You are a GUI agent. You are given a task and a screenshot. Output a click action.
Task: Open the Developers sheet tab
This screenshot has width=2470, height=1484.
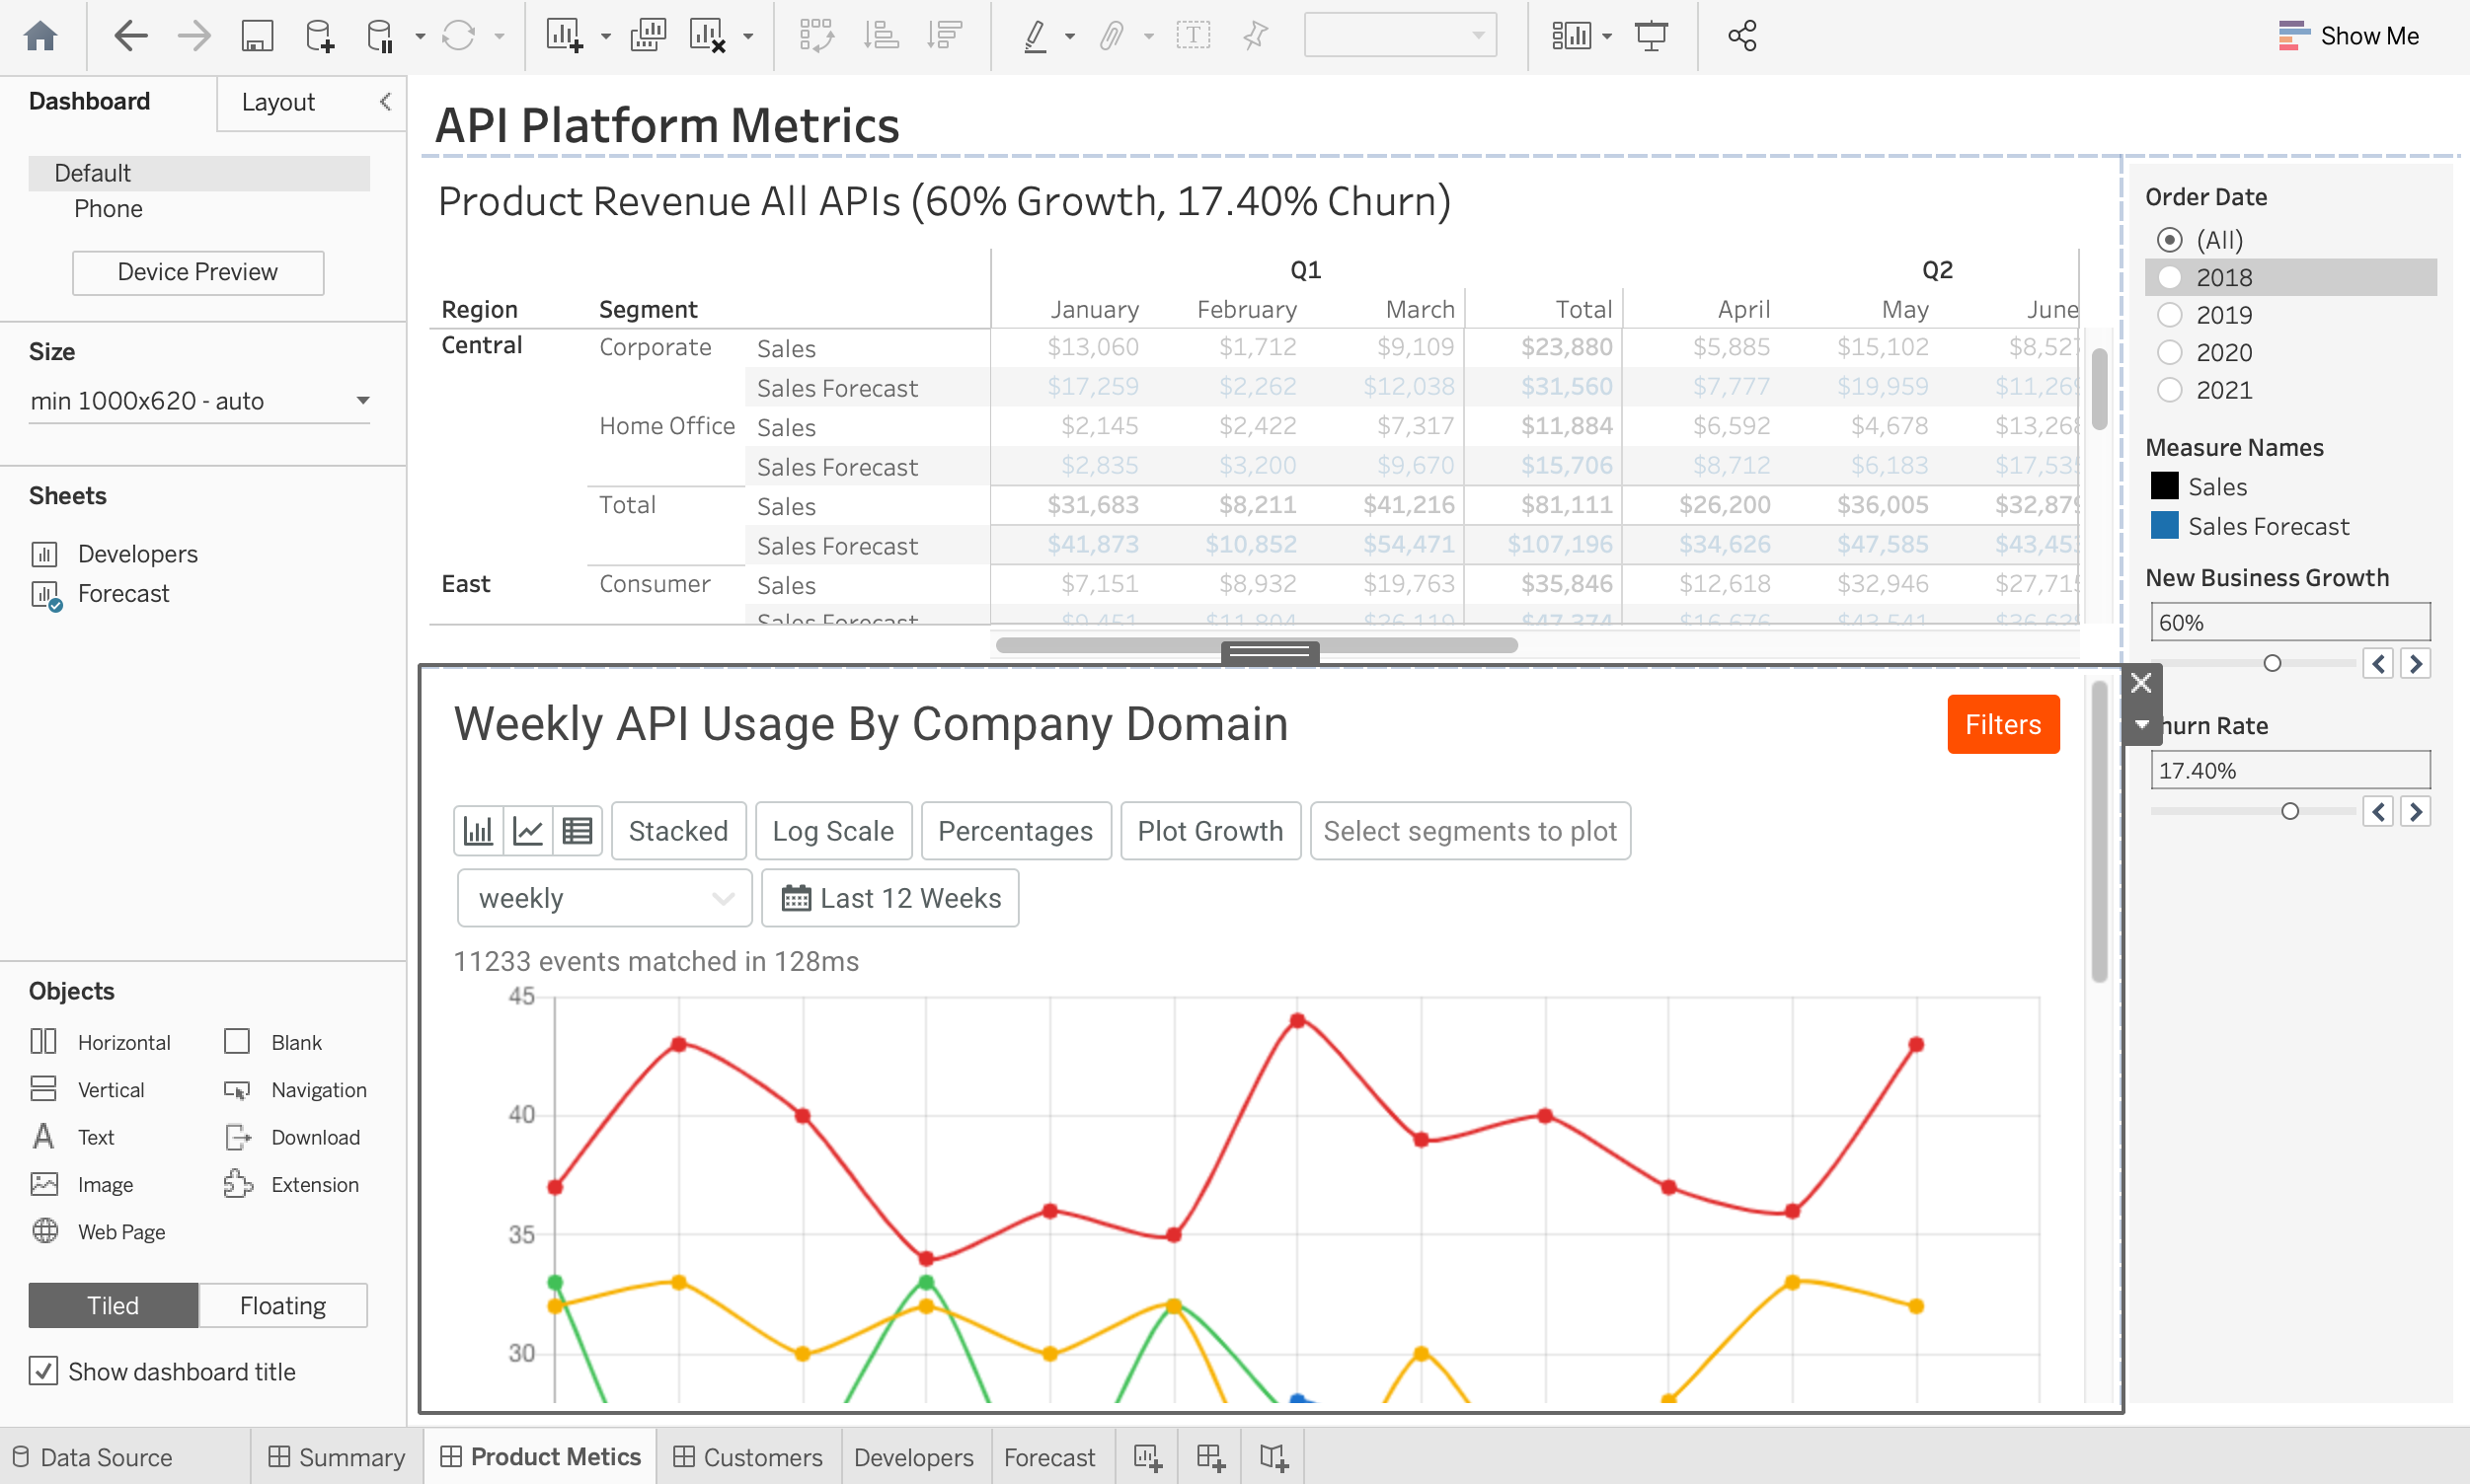[913, 1457]
